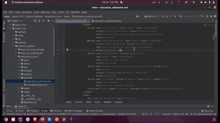Click the Debug bug icon in toolbar
Image resolution: width=220 pixels, height=123 pixels.
[x=166, y=16]
